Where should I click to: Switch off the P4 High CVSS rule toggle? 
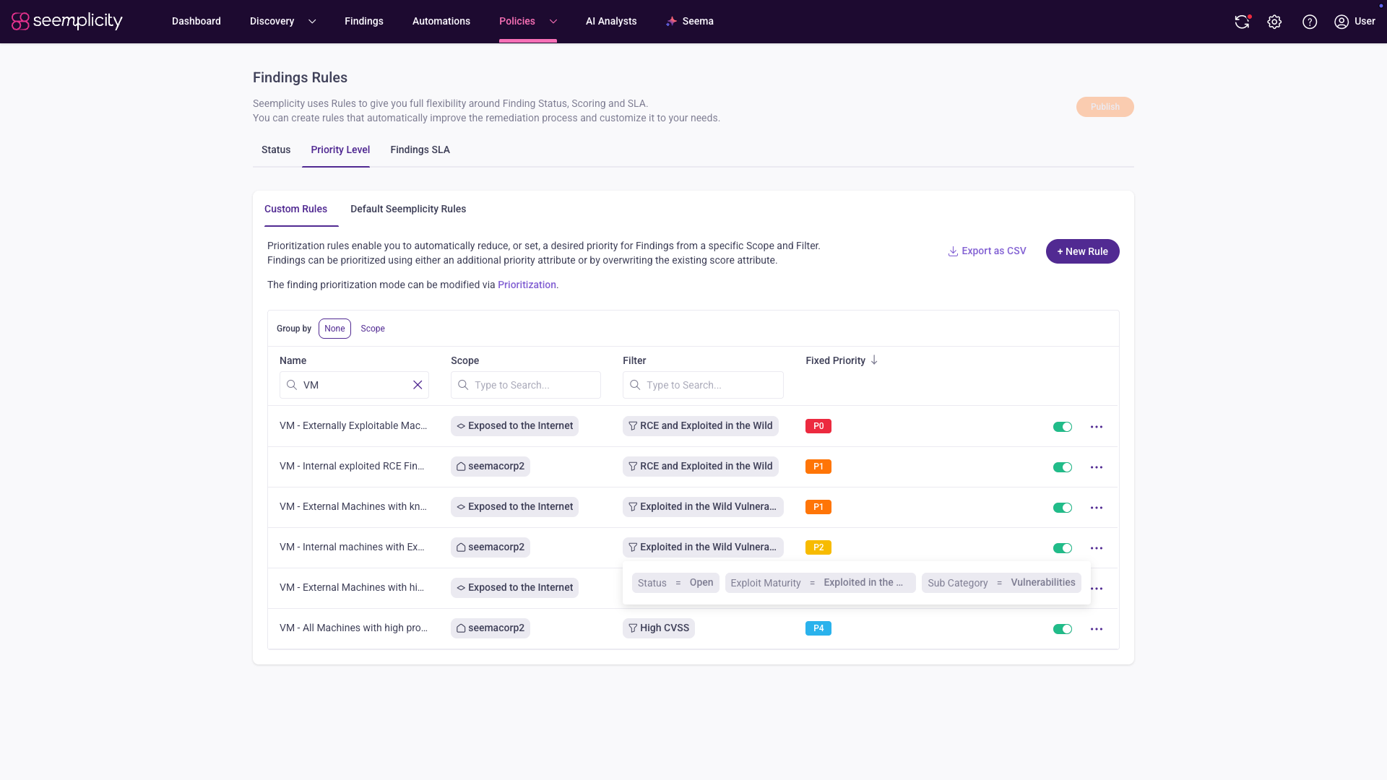click(1063, 629)
